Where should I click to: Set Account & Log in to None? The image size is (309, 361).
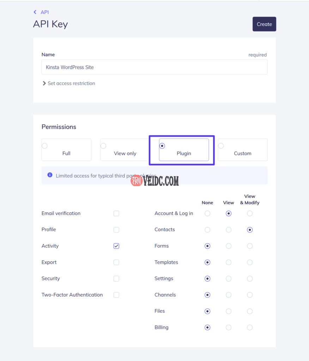[207, 214]
